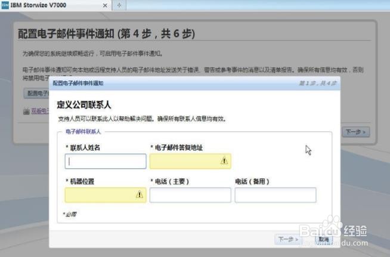This screenshot has height=257, width=390.
Task: Select the IBM Storwize V7000 browser tab
Action: (x=56, y=5)
